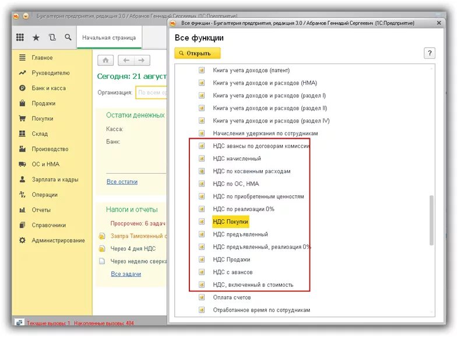Select Книга учета доходов (патент) row
458x337 pixels.
251,71
